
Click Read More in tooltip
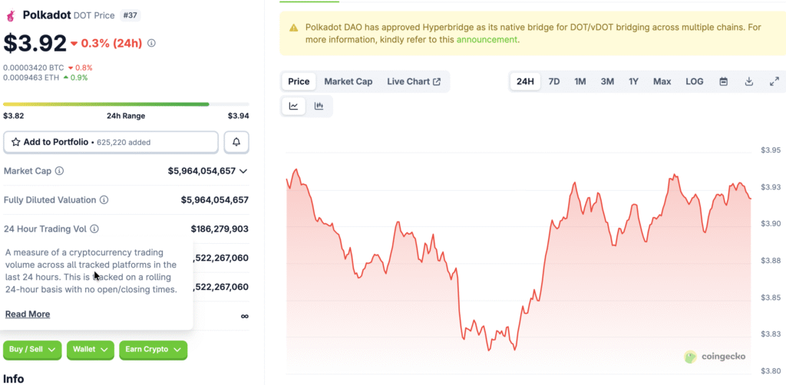click(28, 314)
